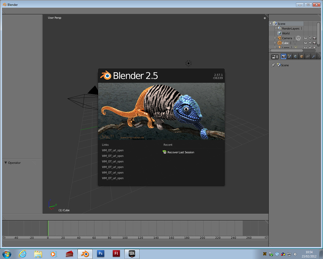
Task: Launch Flash from the taskbar
Action: tap(116, 254)
